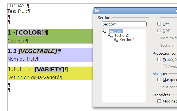
Task: Click the dialog window menu icon
Action: (97, 11)
